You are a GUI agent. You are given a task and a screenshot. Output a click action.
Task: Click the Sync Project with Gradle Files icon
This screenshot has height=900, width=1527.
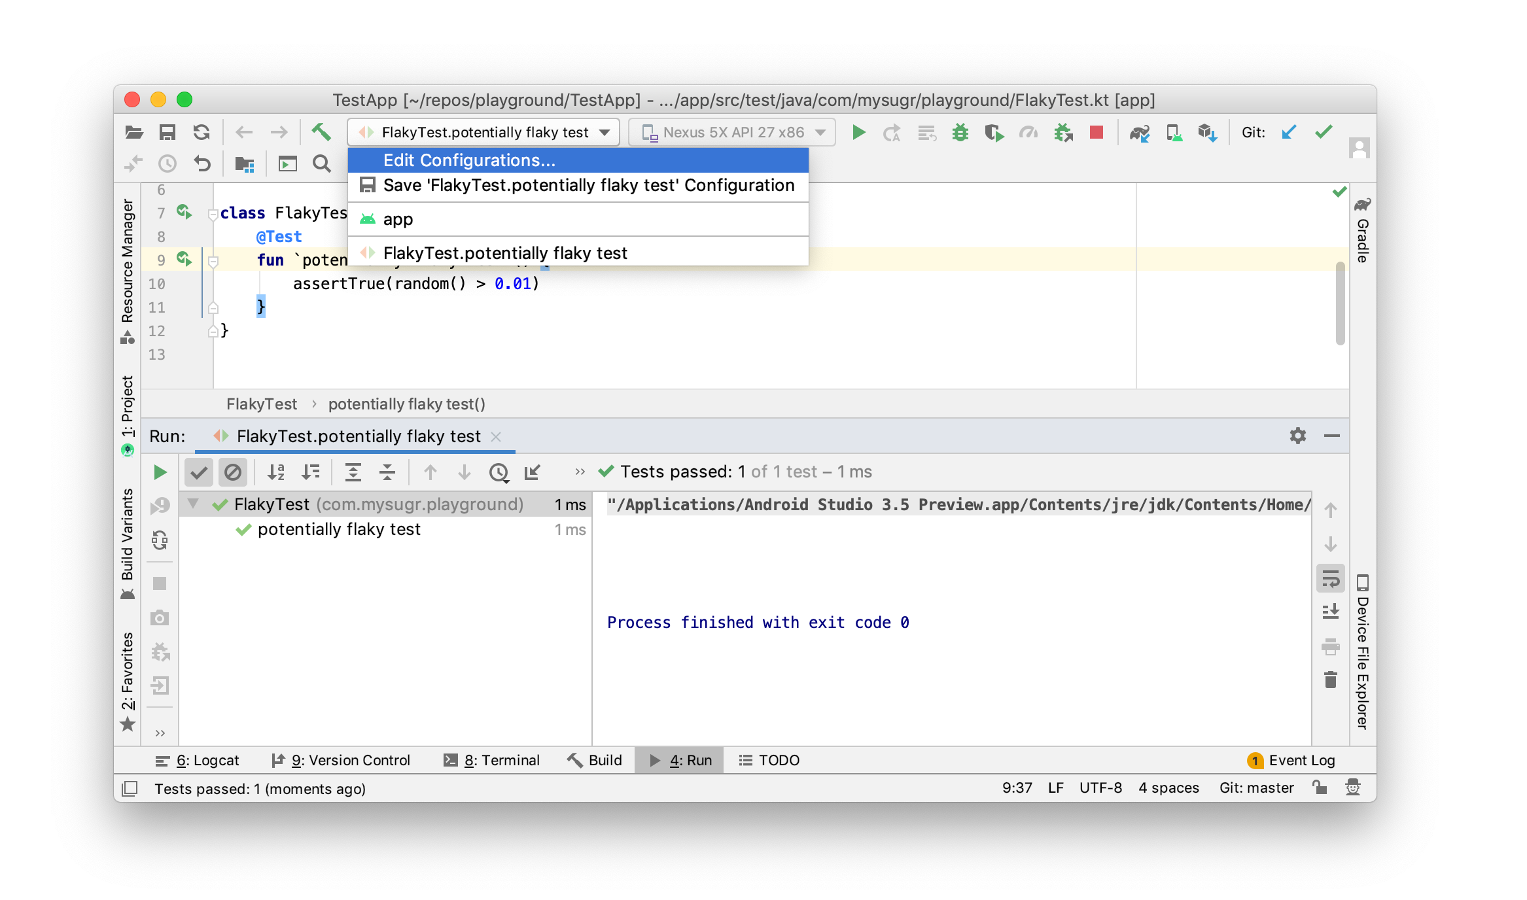pyautogui.click(x=1140, y=133)
